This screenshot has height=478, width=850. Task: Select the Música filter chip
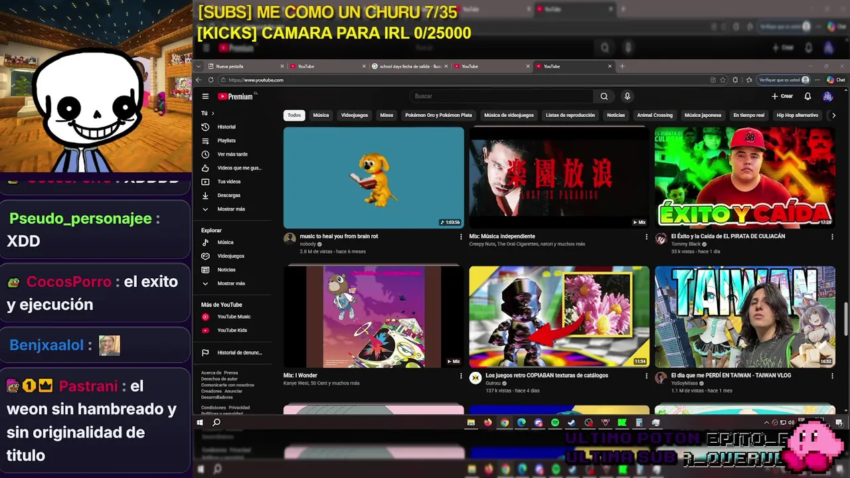(x=321, y=115)
